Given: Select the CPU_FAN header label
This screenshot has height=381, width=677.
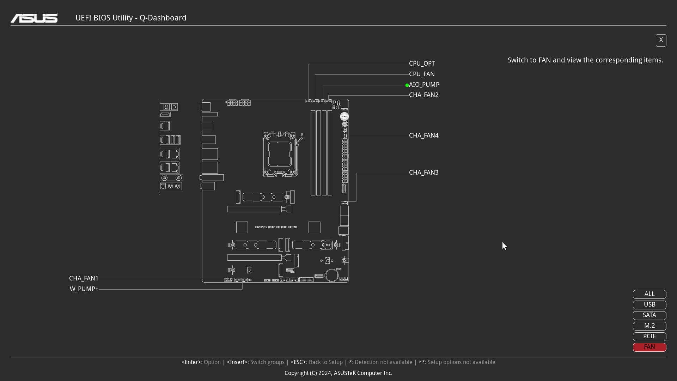Looking at the screenshot, I should point(422,74).
